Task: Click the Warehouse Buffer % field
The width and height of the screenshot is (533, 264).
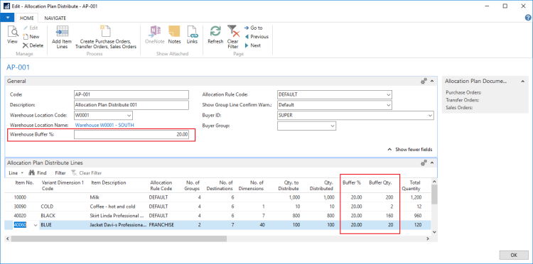Action: pos(131,135)
